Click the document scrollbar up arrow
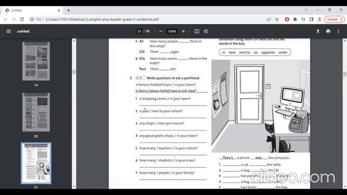Image resolution: width=347 pixels, height=195 pixels. tap(345, 41)
